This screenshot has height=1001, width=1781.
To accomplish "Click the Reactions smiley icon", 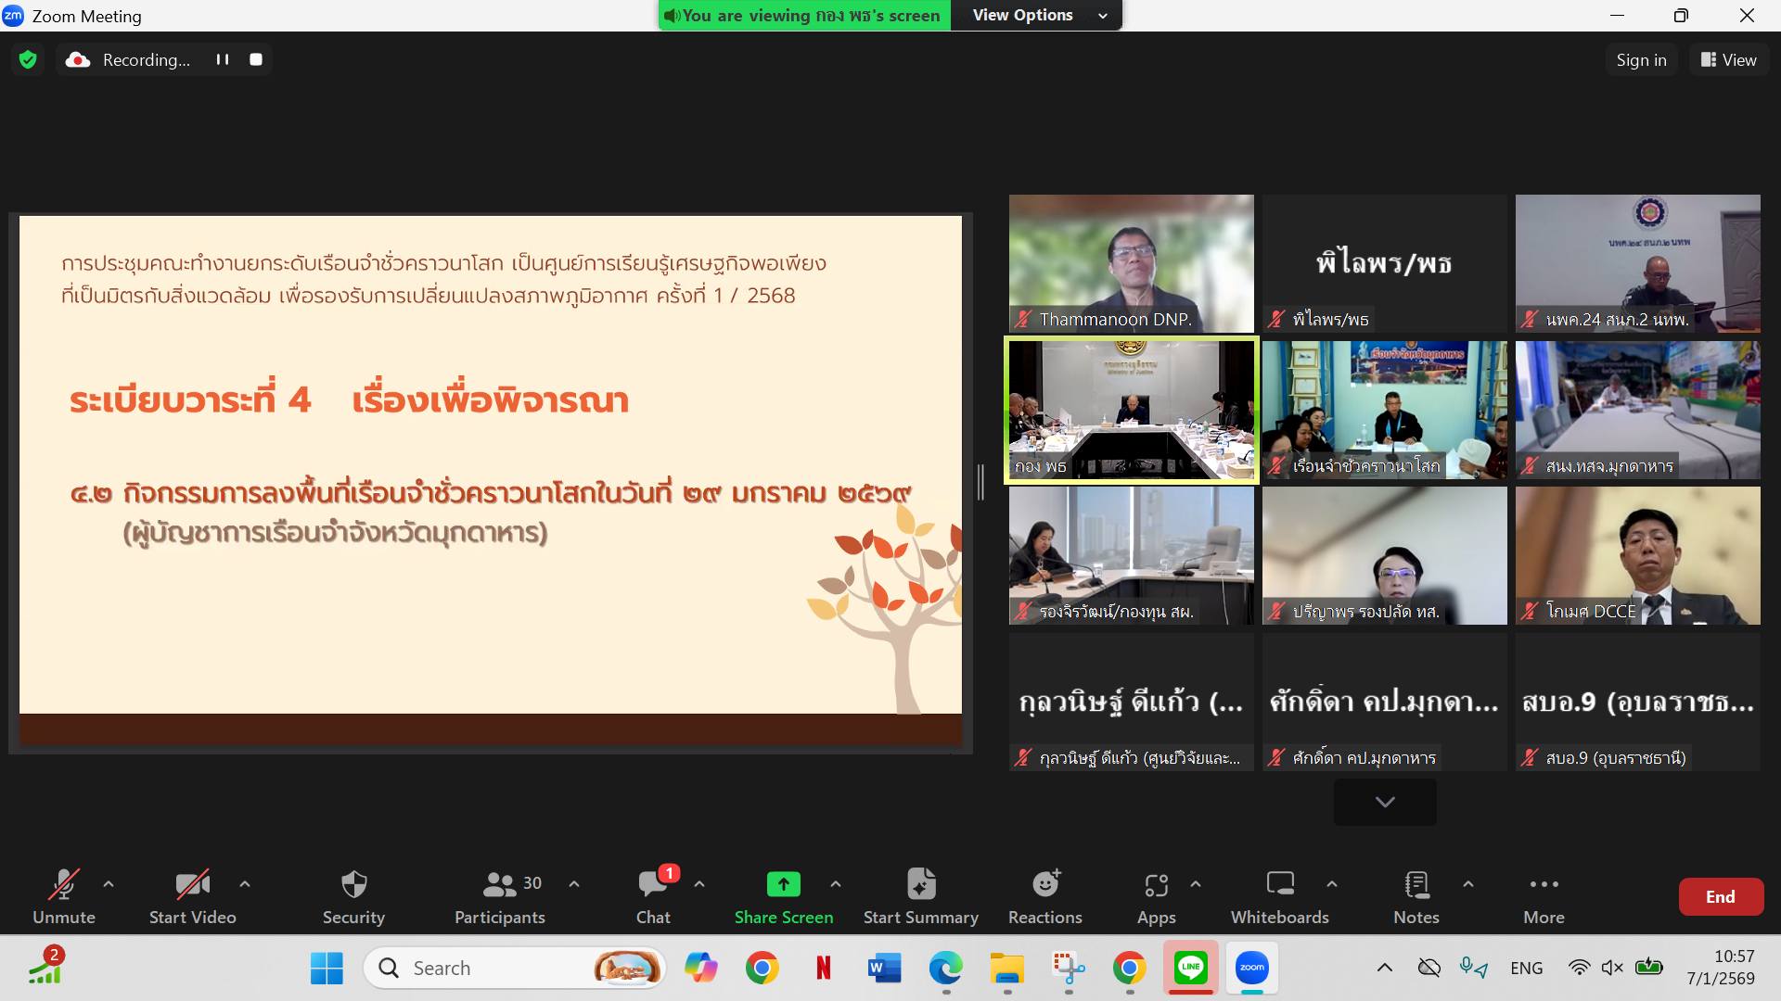I will 1045,885.
